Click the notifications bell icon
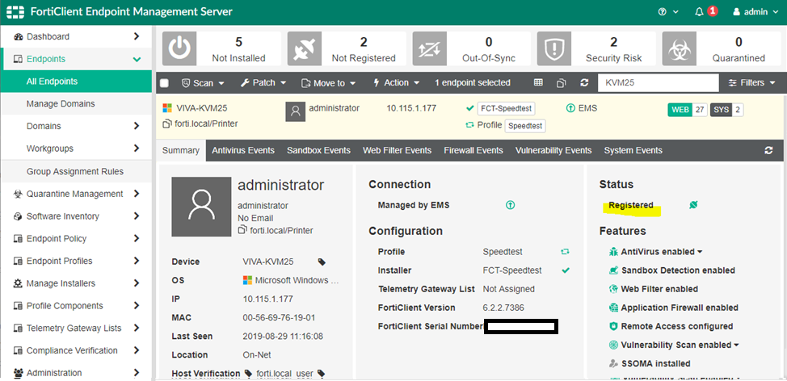The width and height of the screenshot is (787, 381). [700, 12]
